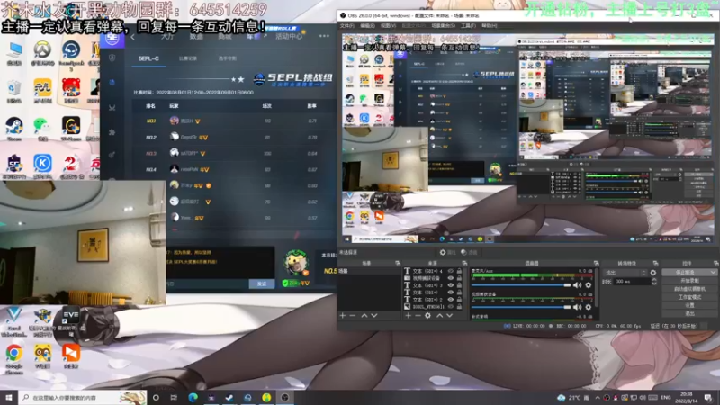Screen dimensions: 720x405
Task: Switch to the 比赛记录 tab in 5E
Action: coord(188,58)
